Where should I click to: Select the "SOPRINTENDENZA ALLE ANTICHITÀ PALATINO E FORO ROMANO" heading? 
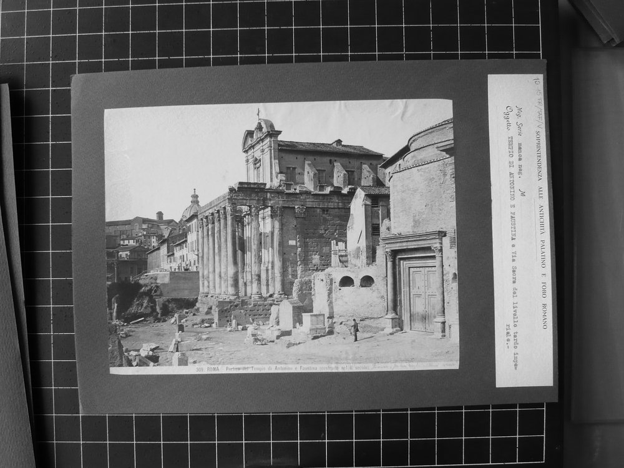point(540,230)
